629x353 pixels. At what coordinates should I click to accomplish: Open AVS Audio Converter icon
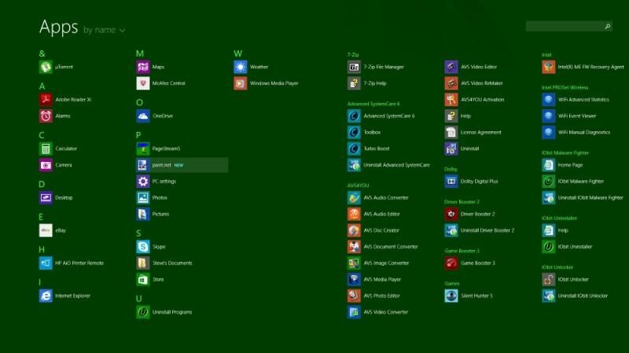click(x=354, y=197)
